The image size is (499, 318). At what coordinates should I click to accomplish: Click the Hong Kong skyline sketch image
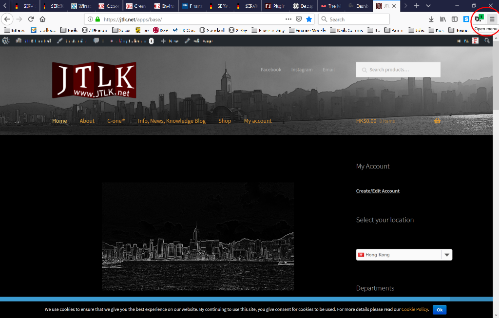[x=198, y=236]
